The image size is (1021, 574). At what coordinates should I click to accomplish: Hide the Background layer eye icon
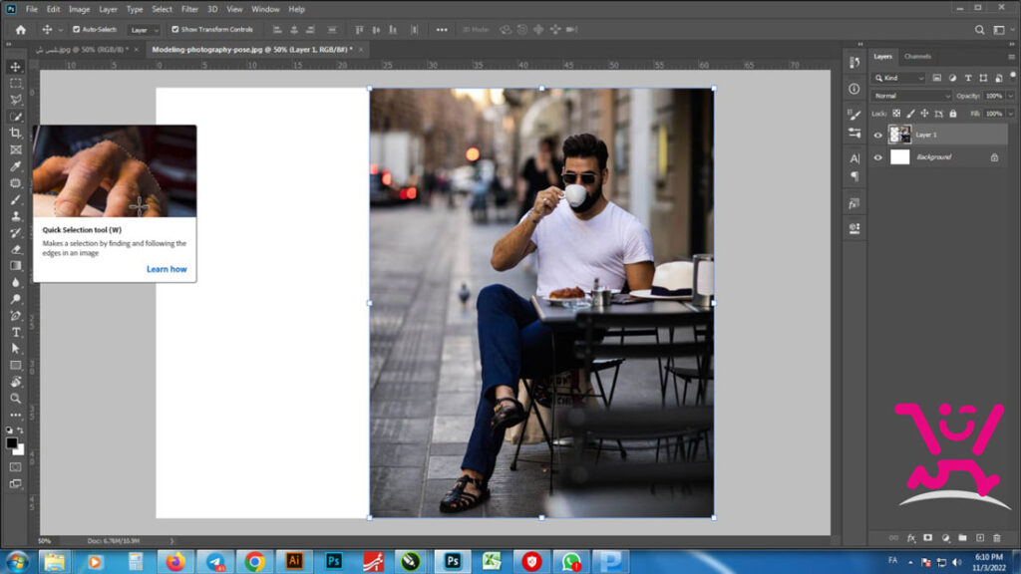[877, 156]
